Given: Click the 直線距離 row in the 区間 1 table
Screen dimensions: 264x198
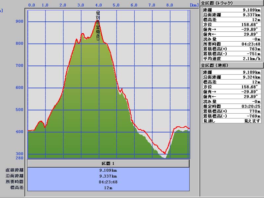Looking at the screenshot, I should tap(108, 170).
